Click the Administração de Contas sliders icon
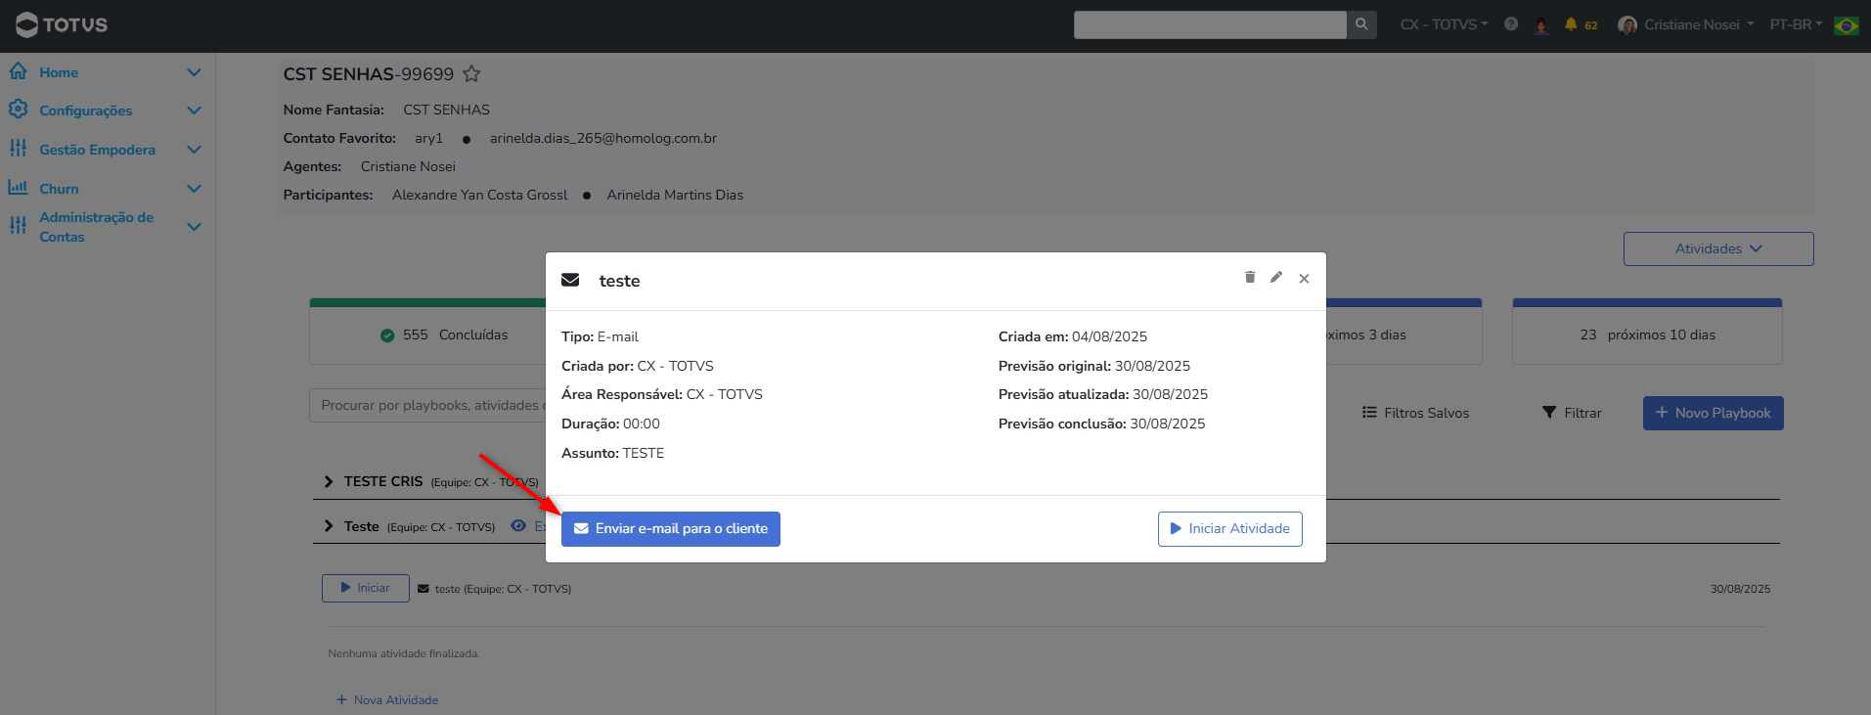1871x715 pixels. click(18, 226)
